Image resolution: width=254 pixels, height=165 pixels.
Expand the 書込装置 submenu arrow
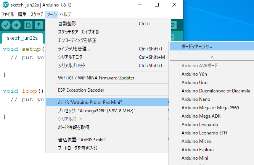169,140
